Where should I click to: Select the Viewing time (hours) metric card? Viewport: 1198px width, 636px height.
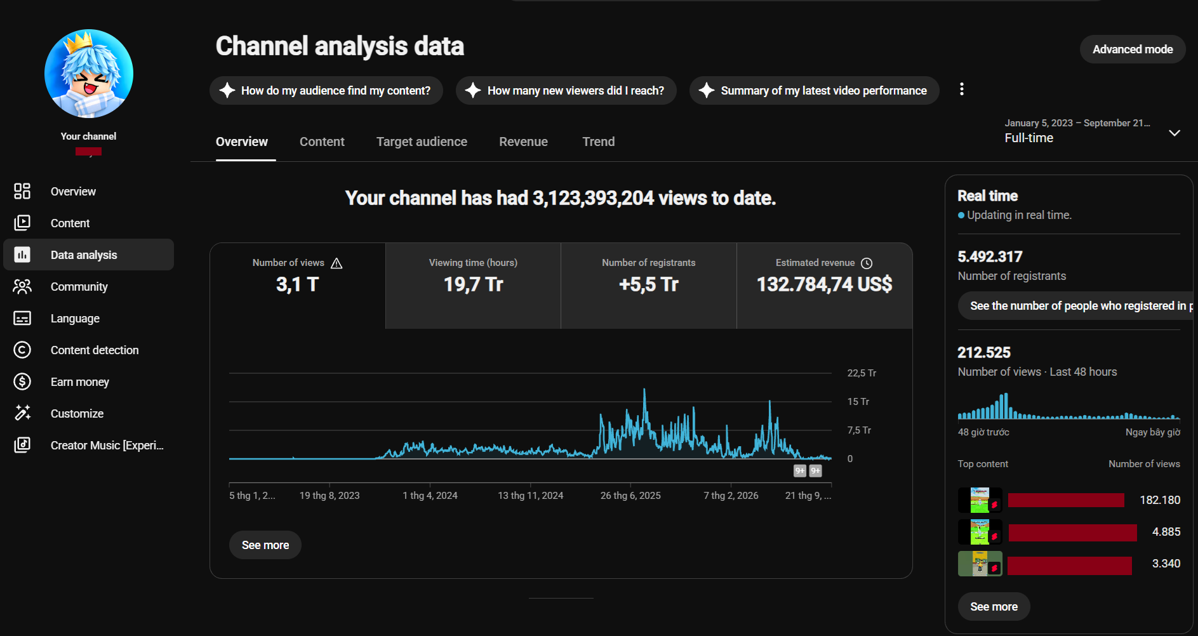point(473,286)
